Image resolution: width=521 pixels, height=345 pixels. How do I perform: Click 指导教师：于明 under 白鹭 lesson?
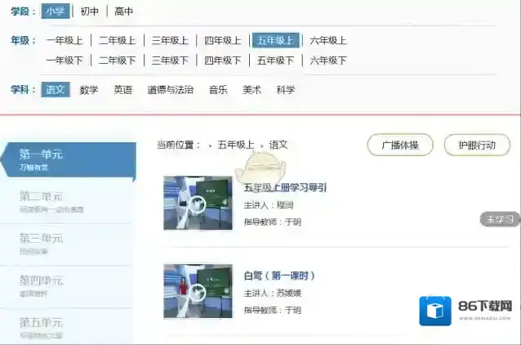(x=273, y=310)
